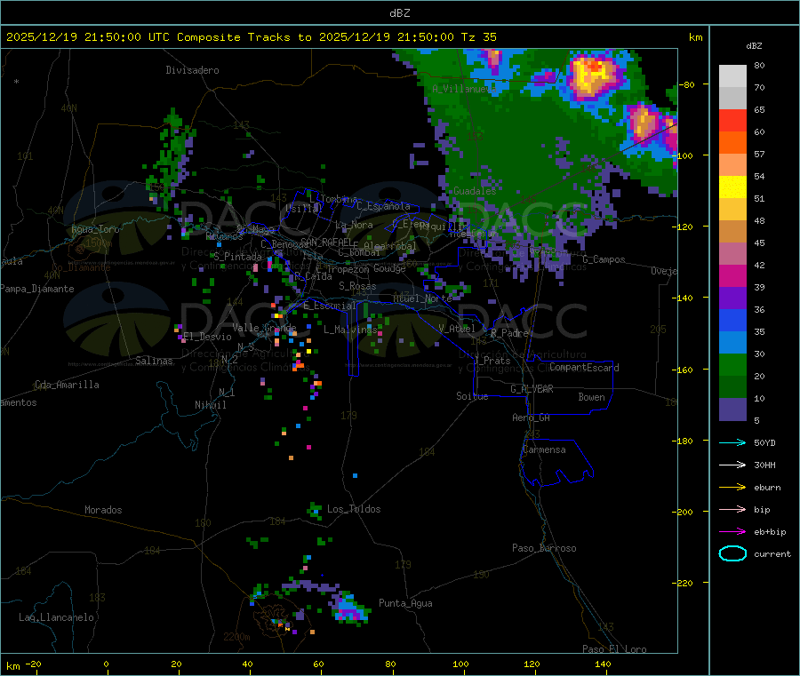Click the magenta eb+bip arrow in the legend
Viewport: 800px width, 676px height.
[732, 531]
